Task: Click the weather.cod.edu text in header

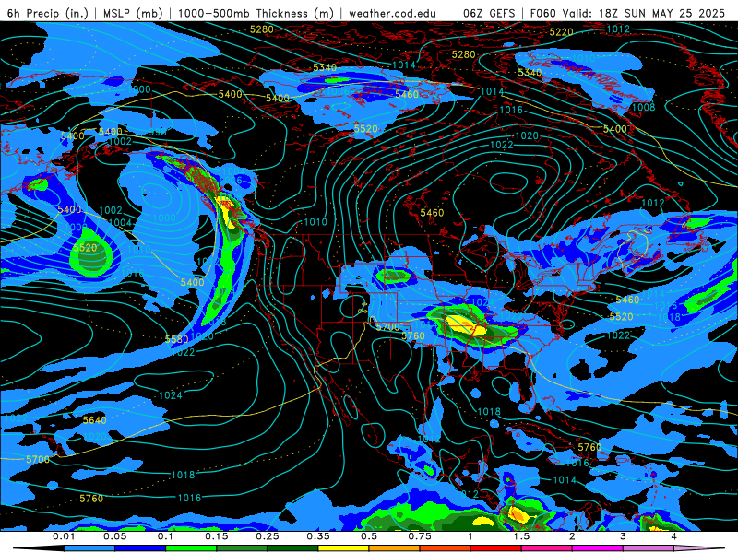Action: pos(392,13)
